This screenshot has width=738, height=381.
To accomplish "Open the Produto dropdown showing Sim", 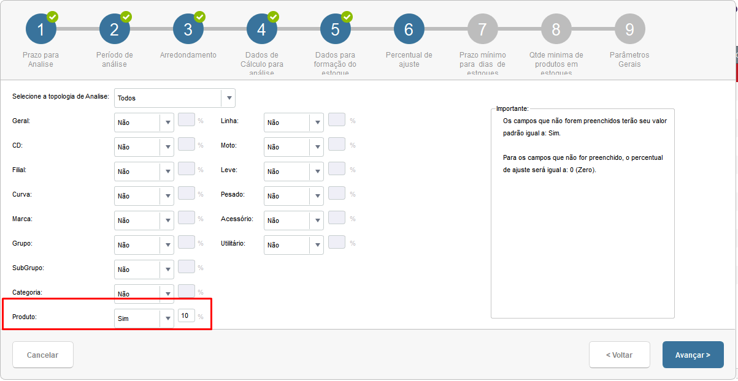I will pyautogui.click(x=144, y=319).
